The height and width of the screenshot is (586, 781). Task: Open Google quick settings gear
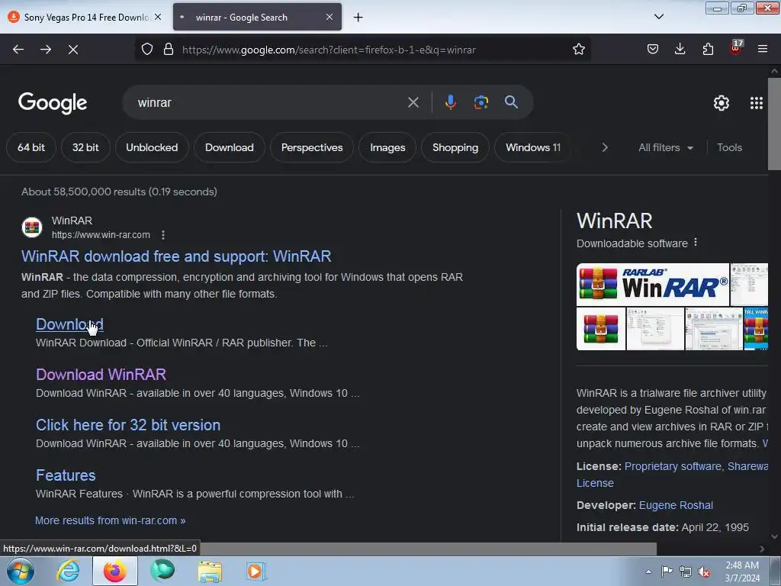[722, 103]
